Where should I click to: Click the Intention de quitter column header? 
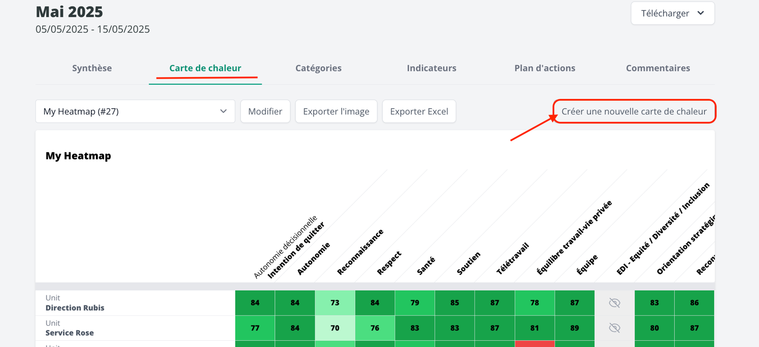point(296,250)
